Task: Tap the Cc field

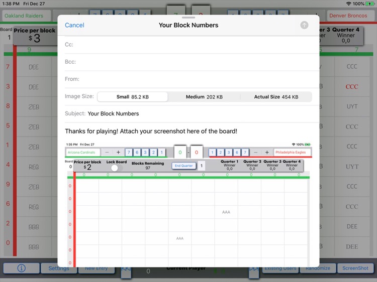Action: (x=192, y=45)
